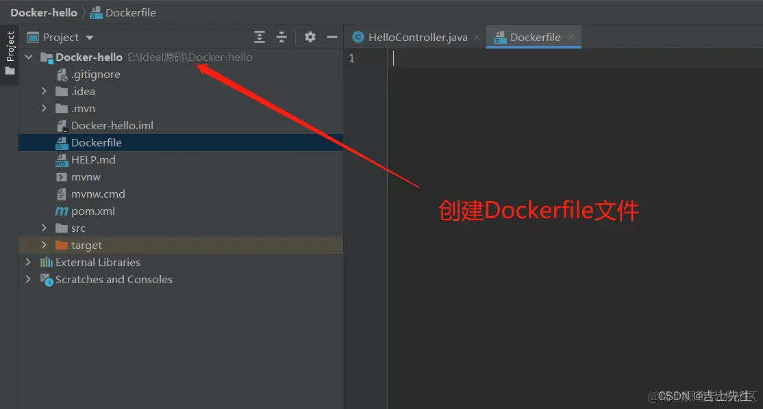Expand the src folder

[44, 228]
